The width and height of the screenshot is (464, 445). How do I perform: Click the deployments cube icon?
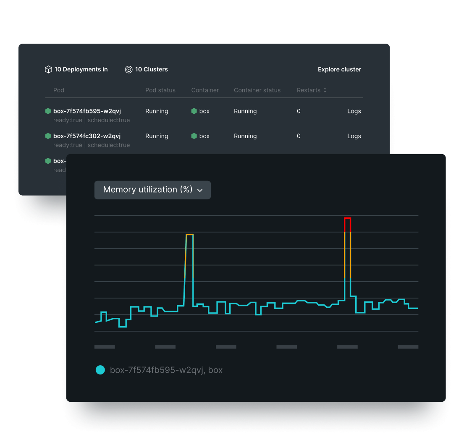[48, 70]
